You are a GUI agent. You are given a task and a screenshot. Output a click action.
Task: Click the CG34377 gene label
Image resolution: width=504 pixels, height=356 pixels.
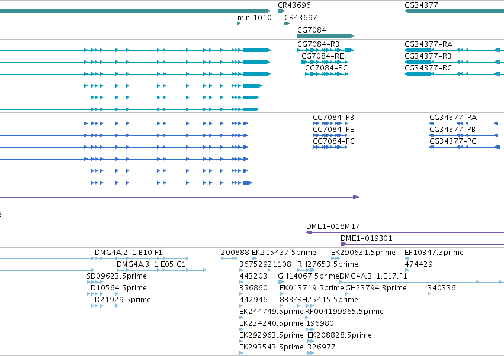(421, 5)
